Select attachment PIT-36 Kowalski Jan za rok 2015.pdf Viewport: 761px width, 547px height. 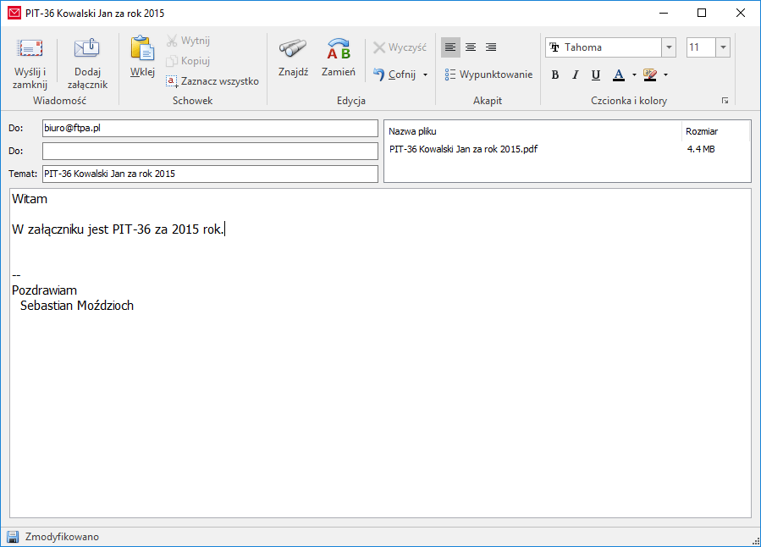(464, 149)
